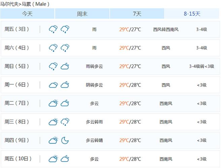Click the 阴转多云 weather description
The height and width of the screenshot is (168, 221).
coord(94,85)
